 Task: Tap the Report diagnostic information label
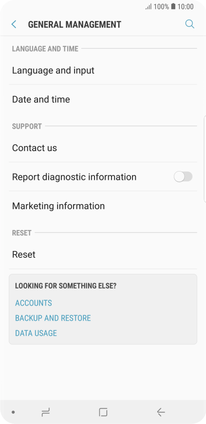[75, 177]
